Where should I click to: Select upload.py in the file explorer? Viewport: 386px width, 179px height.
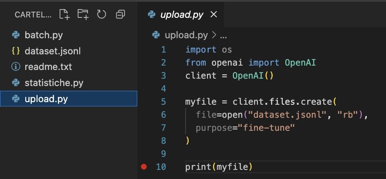coord(46,99)
